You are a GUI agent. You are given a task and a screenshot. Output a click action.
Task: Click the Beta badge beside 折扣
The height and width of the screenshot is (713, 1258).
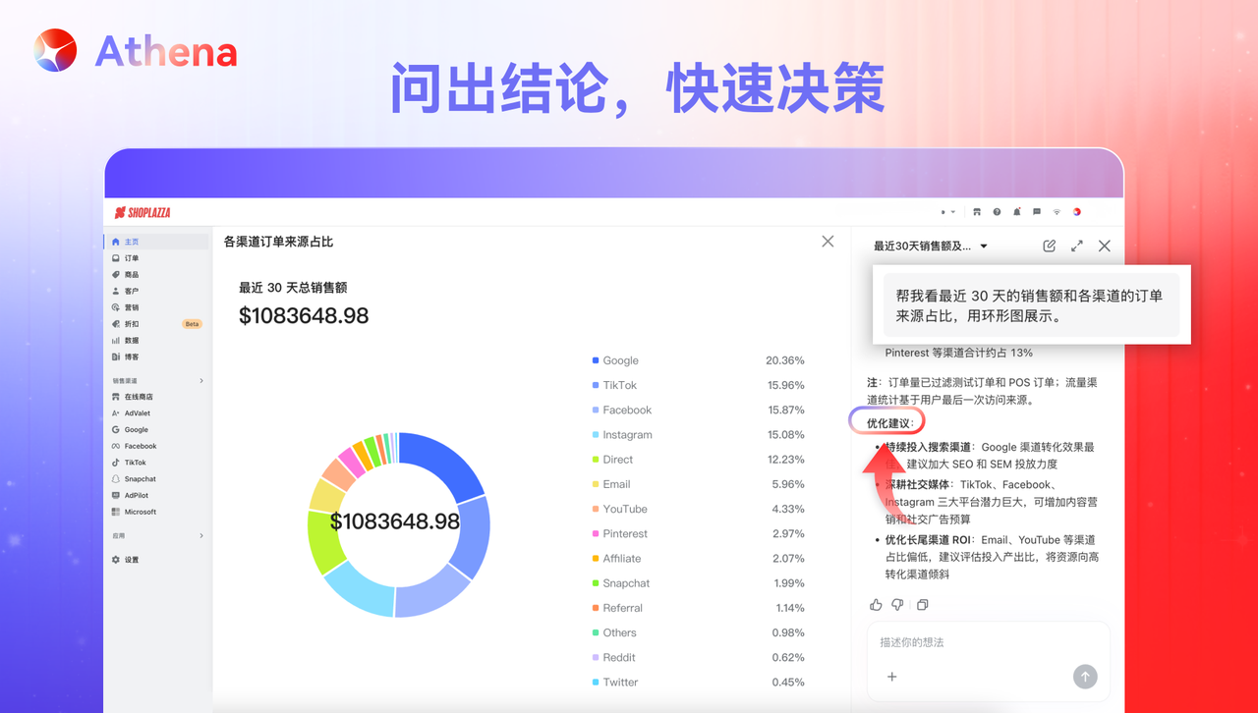192,324
